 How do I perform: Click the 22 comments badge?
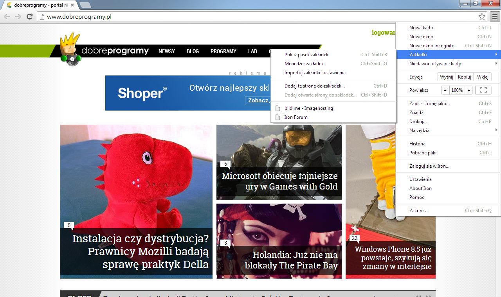click(355, 238)
